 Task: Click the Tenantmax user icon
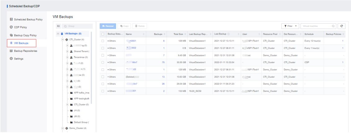(71, 57)
